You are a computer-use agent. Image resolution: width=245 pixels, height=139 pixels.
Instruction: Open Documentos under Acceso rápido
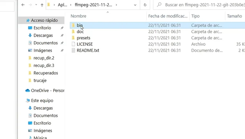pos(45,43)
